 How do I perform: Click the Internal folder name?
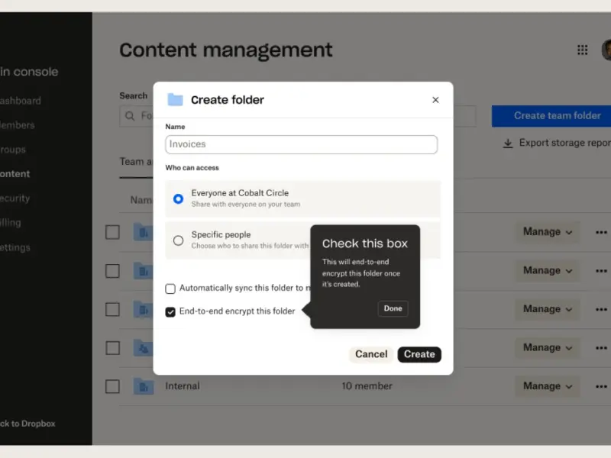[183, 386]
